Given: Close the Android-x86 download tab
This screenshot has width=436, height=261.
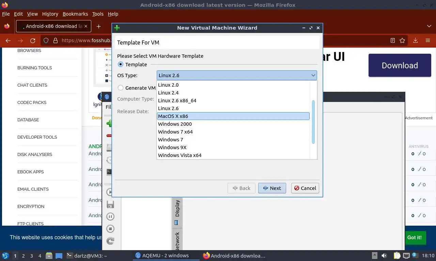Looking at the screenshot, I should (86, 26).
